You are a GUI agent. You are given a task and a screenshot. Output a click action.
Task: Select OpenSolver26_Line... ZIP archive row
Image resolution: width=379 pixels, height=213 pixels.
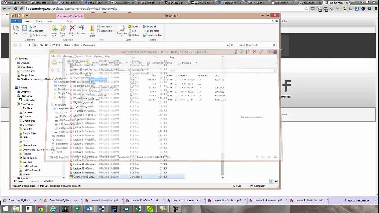point(127,177)
